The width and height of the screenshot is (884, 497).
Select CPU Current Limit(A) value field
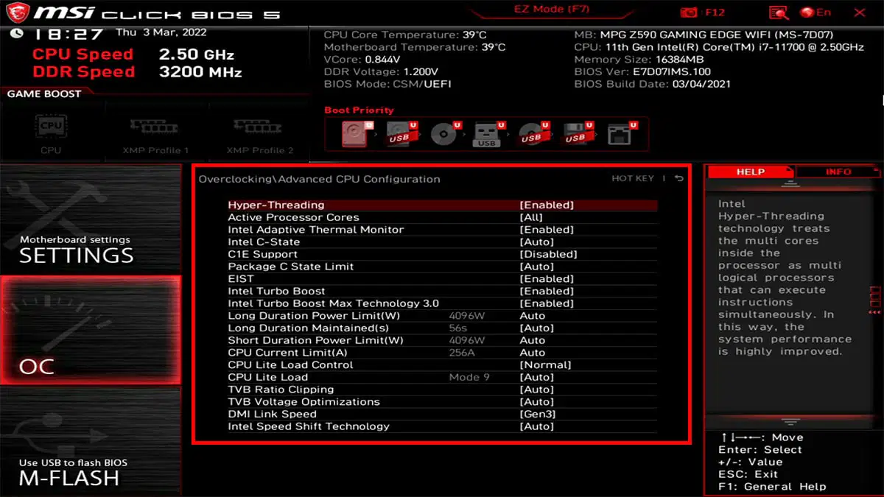pos(533,353)
